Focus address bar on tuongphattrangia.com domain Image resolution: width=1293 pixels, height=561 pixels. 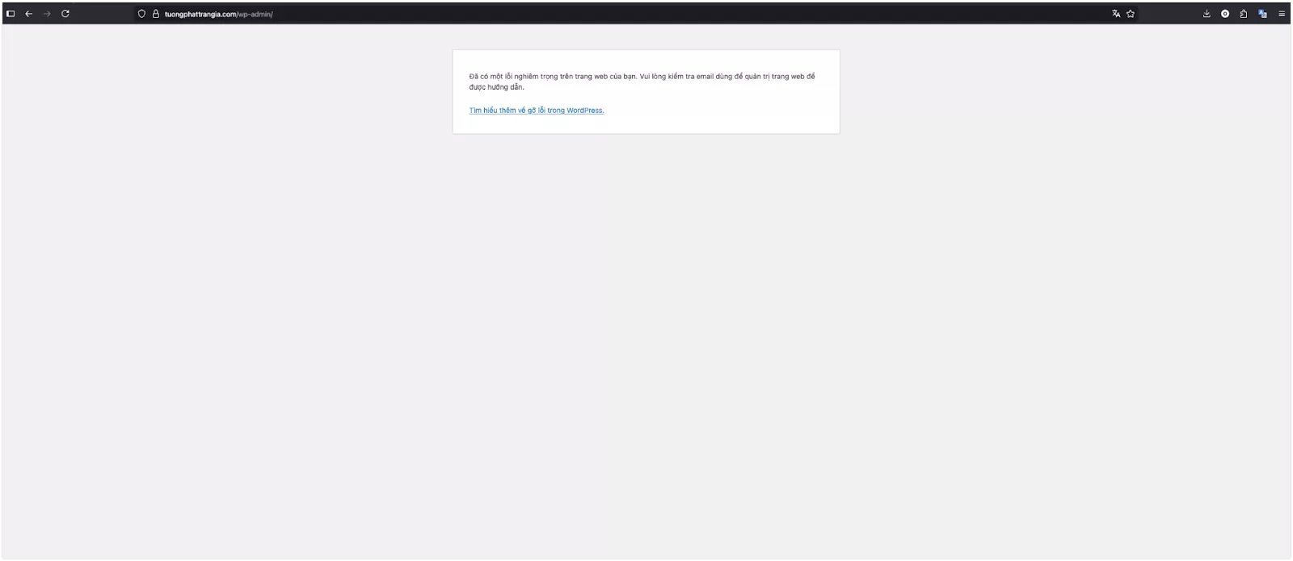point(200,14)
